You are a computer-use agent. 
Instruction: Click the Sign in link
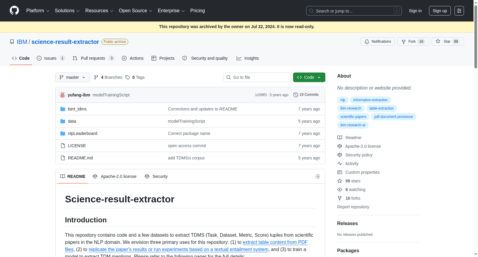pyautogui.click(x=415, y=11)
